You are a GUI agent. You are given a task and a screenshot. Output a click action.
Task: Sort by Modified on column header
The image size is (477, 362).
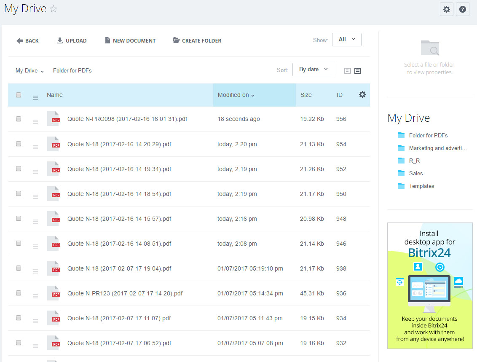point(236,95)
